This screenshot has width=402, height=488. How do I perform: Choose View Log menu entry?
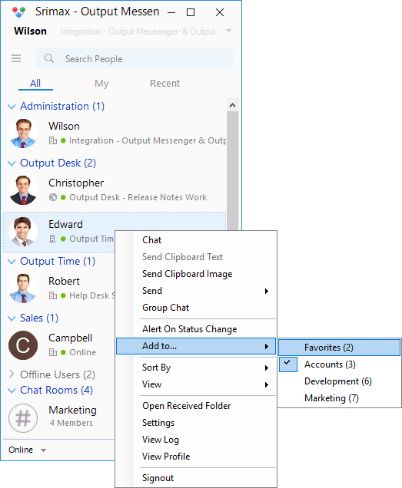pos(196,440)
